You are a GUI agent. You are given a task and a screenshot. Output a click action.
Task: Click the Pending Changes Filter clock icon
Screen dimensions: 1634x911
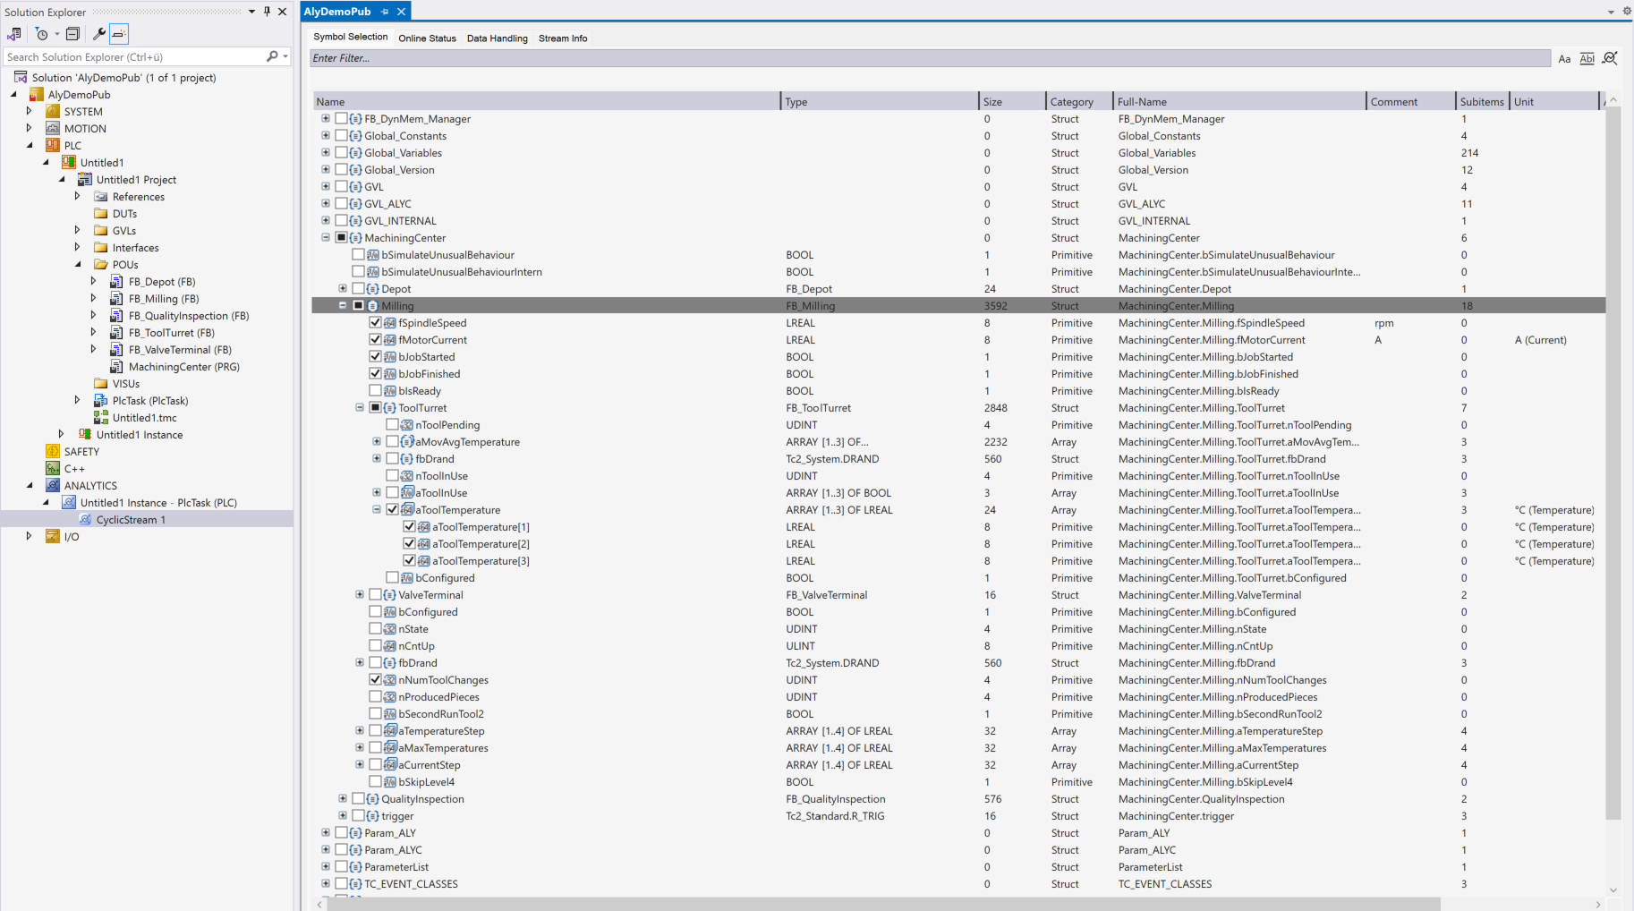(x=41, y=34)
